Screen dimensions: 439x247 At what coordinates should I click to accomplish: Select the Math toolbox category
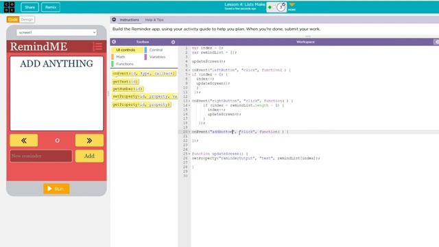pyautogui.click(x=121, y=57)
